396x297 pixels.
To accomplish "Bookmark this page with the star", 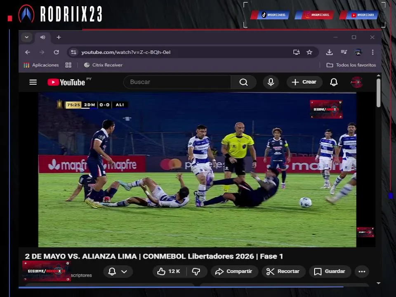I will click(x=309, y=52).
